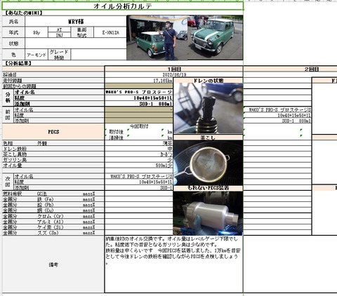Select WAKO'S PRO-S cell in 1回目 分析 row
337x296 pixels.
(138, 92)
